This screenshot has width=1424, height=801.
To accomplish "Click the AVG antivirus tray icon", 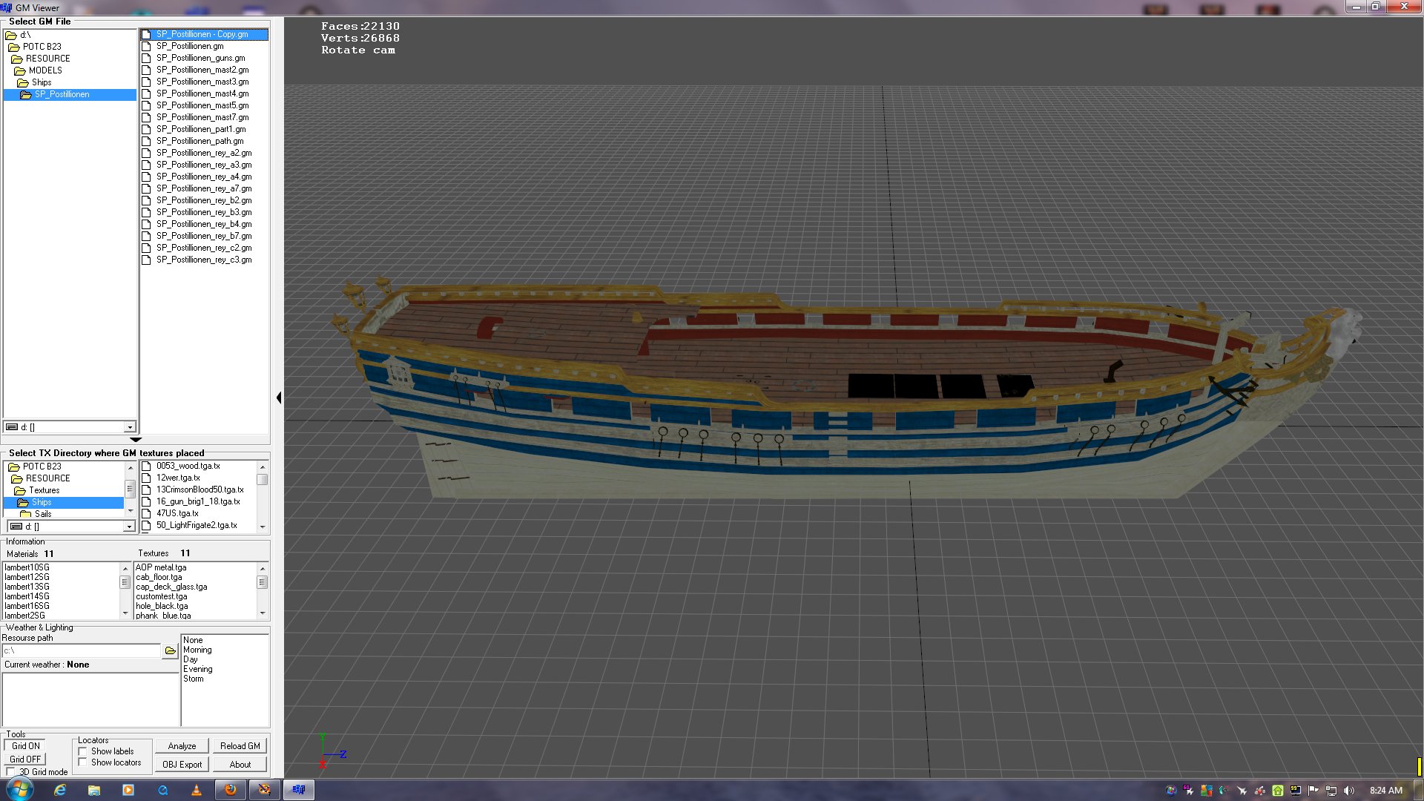I will [1207, 791].
